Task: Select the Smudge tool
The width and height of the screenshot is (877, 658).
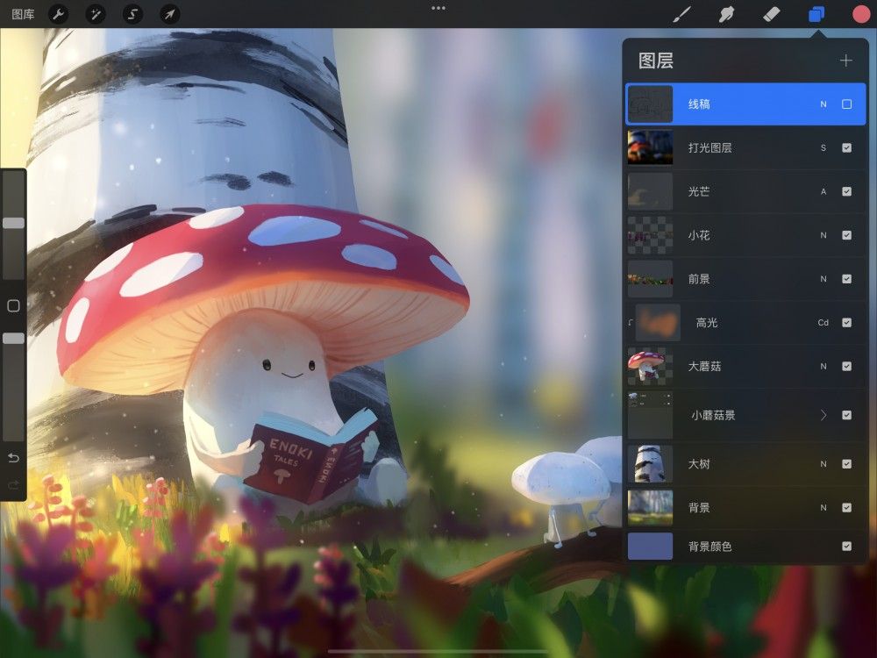Action: pos(725,13)
